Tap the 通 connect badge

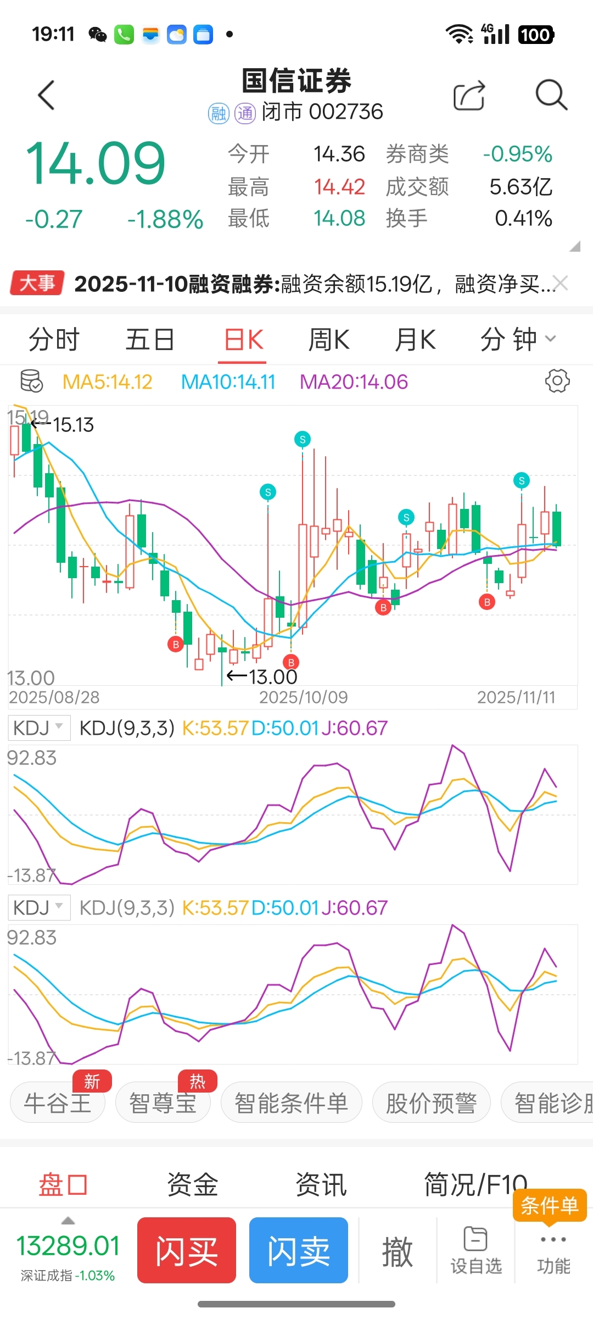point(245,113)
